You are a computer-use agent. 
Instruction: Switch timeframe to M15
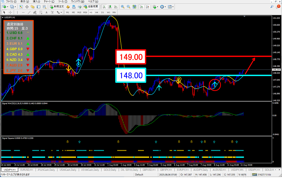pos(79,13)
